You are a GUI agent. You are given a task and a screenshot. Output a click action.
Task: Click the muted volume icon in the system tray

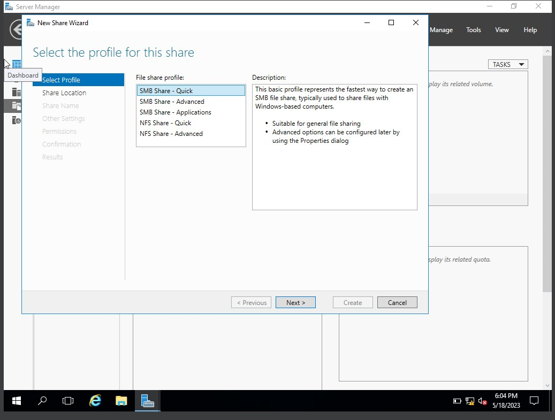tap(481, 400)
